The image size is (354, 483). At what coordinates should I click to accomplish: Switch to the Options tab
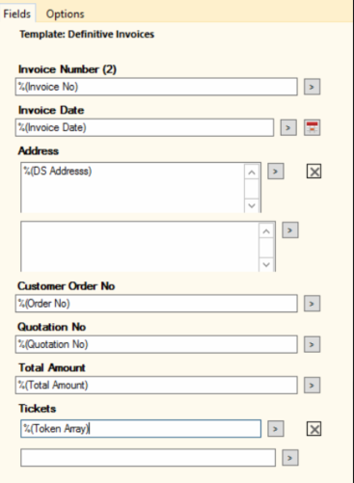point(66,14)
